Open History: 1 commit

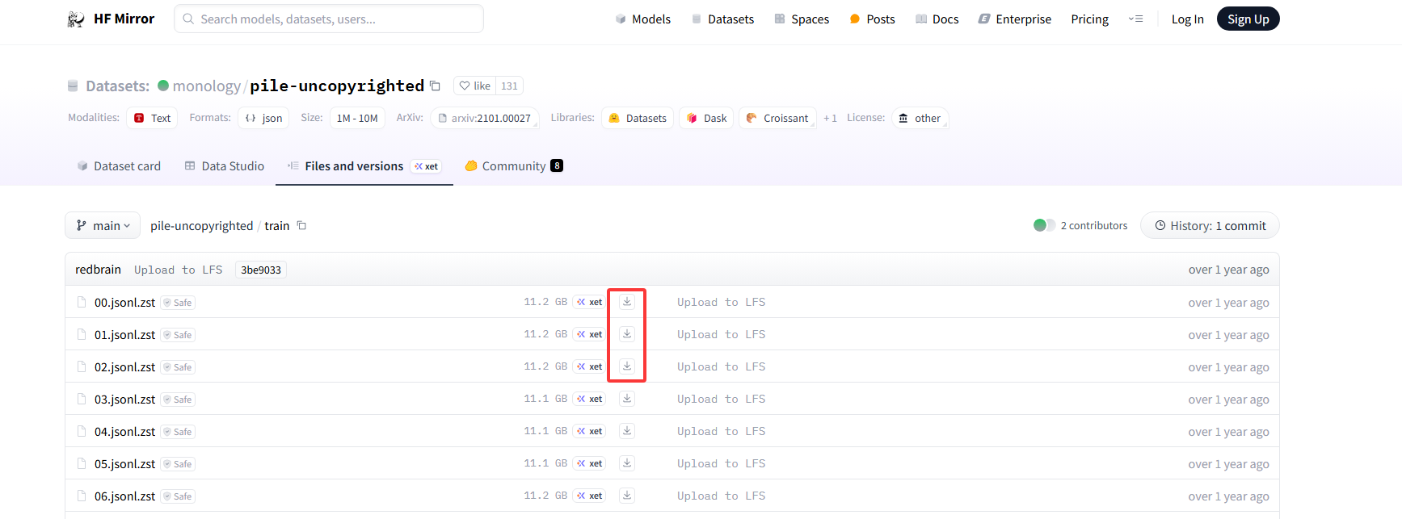click(1210, 225)
